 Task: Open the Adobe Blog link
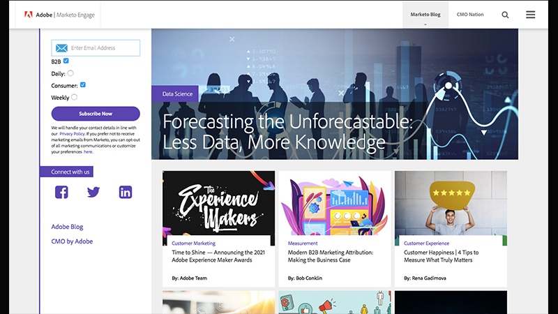point(67,227)
